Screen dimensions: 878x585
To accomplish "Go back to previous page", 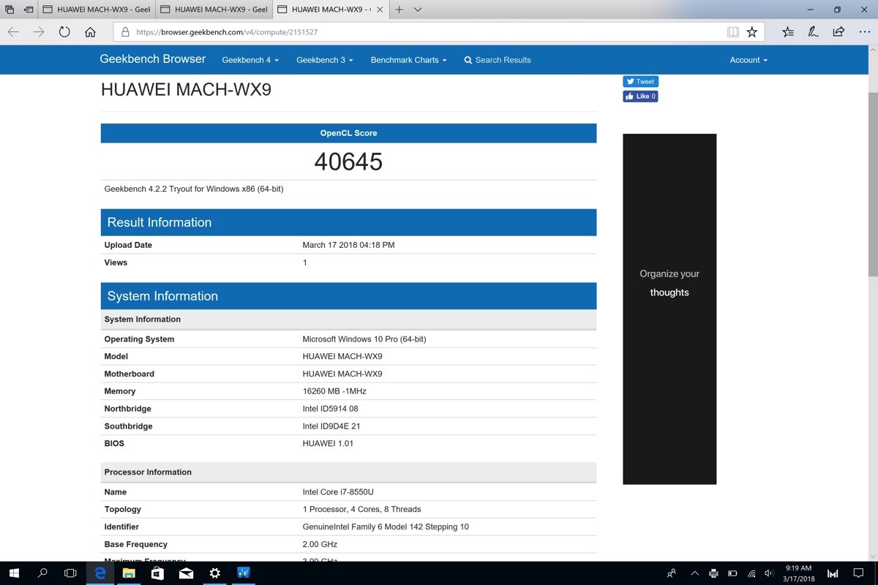I will pyautogui.click(x=13, y=32).
